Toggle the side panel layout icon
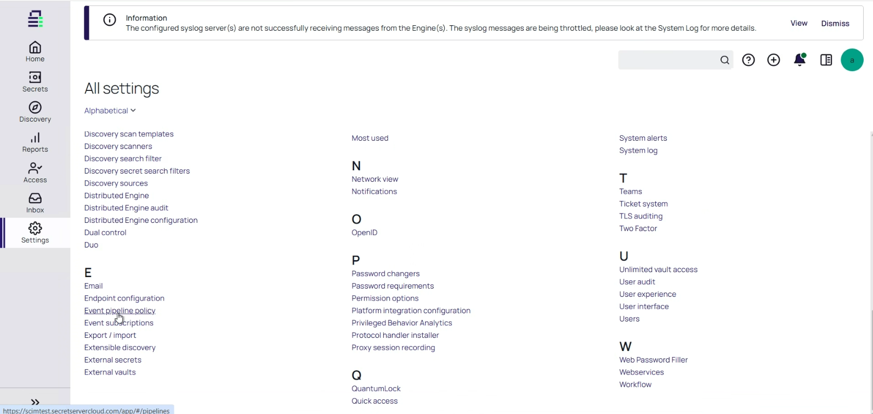 [x=826, y=60]
